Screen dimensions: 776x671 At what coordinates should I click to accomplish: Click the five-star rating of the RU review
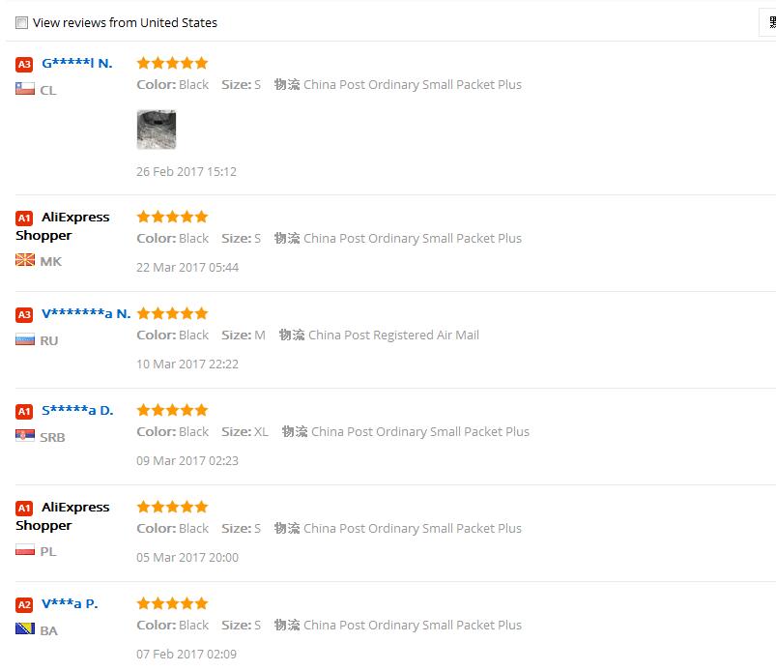172,313
